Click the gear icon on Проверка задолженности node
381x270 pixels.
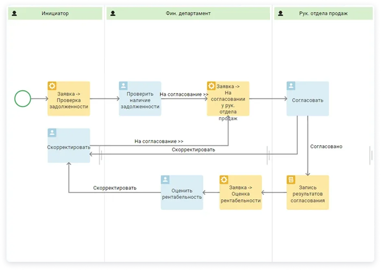(52, 86)
